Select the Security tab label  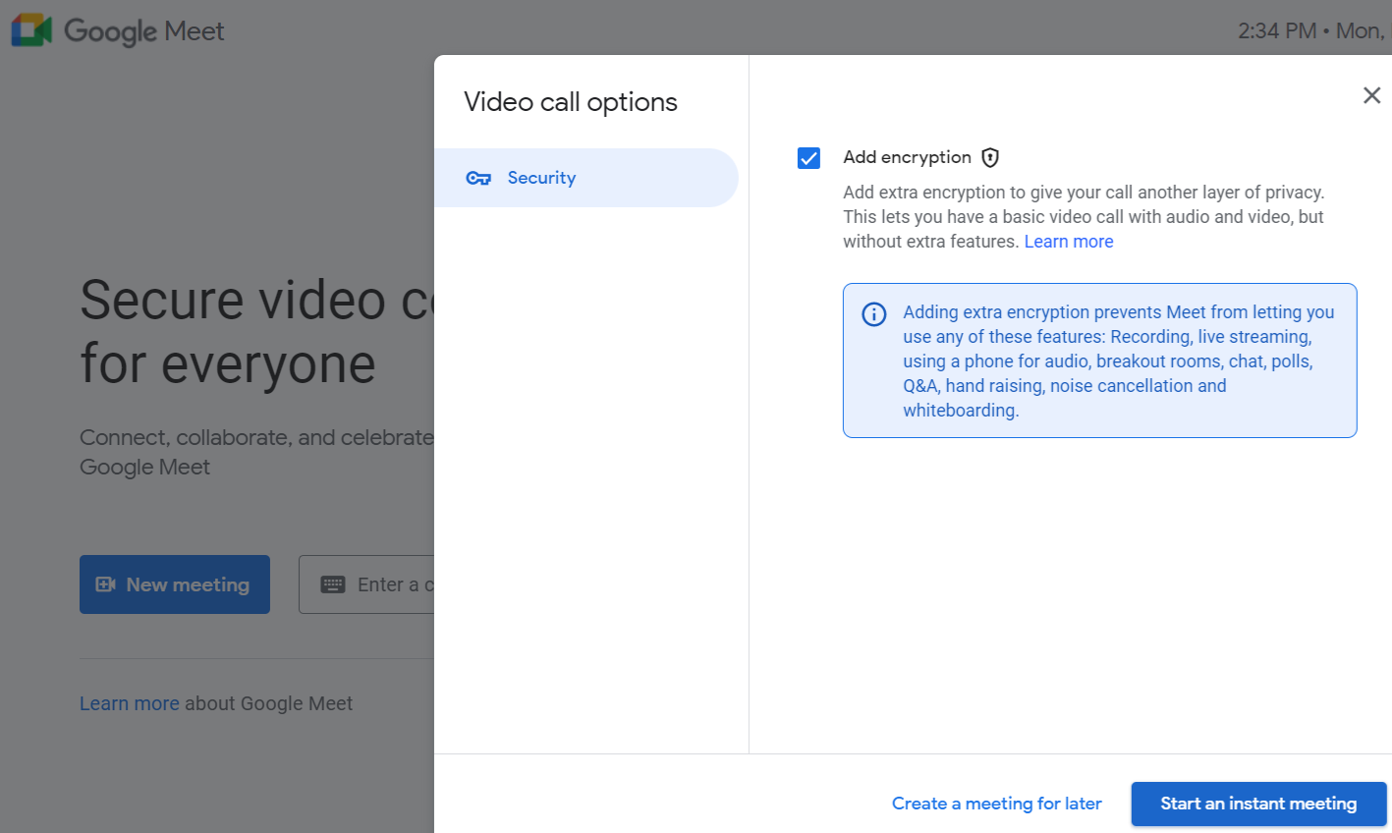point(541,178)
